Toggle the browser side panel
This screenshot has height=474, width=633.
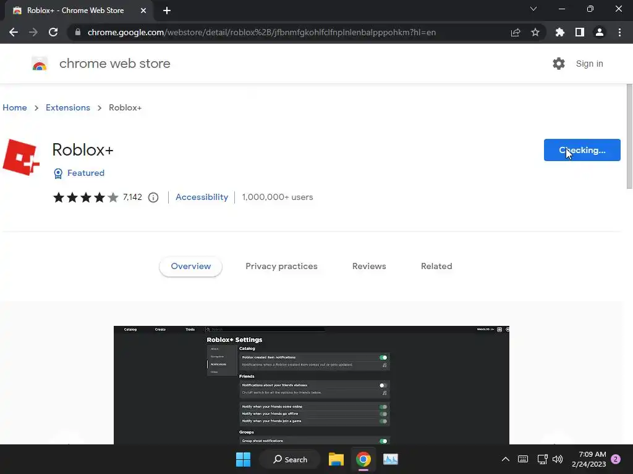[580, 32]
